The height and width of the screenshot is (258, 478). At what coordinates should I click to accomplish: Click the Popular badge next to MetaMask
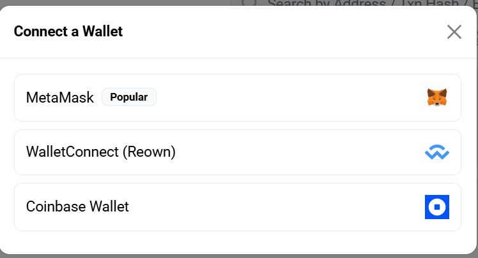tap(128, 97)
